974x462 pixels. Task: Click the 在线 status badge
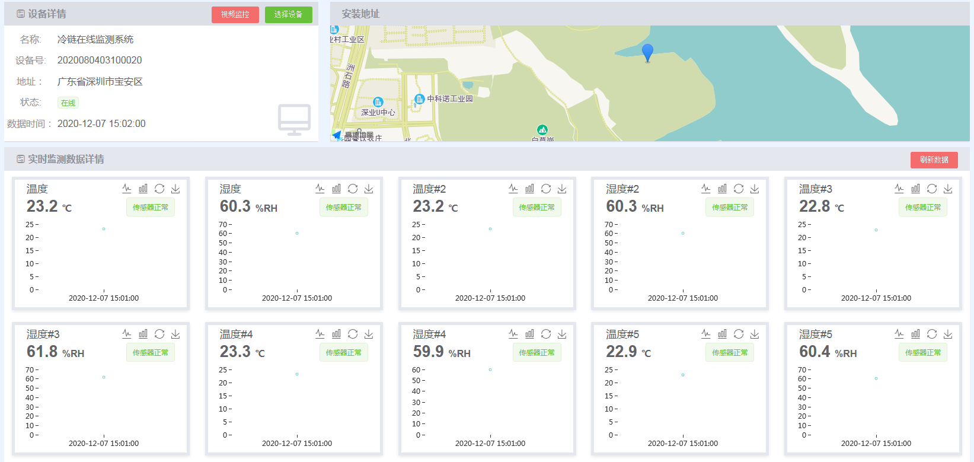point(68,103)
